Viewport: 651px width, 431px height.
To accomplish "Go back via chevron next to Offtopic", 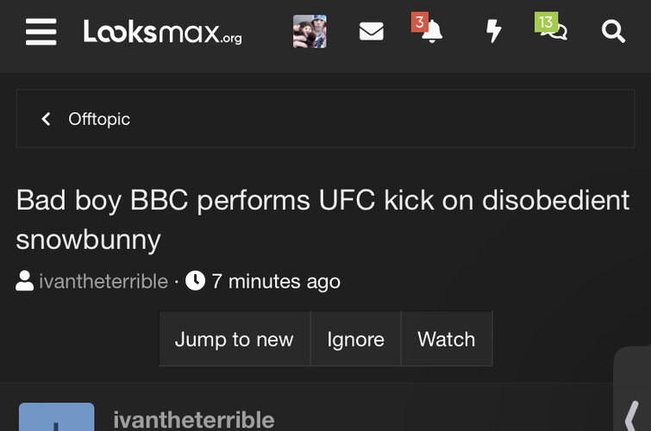I will click(46, 119).
